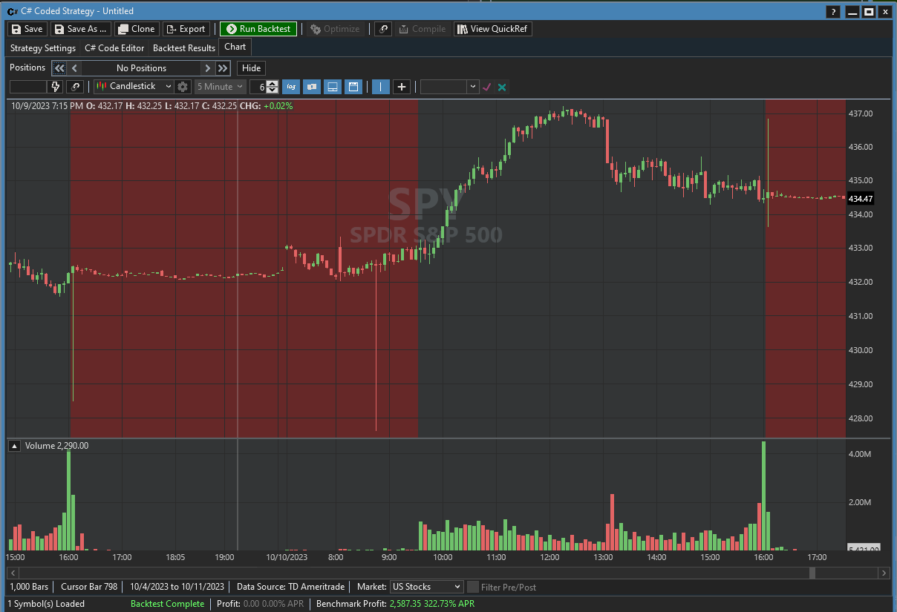Go to the next position

(x=208, y=68)
